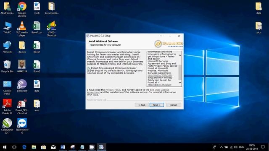The width and height of the screenshot is (269, 151).
Task: Select the Recycle Bin icon
Action: 7,66
